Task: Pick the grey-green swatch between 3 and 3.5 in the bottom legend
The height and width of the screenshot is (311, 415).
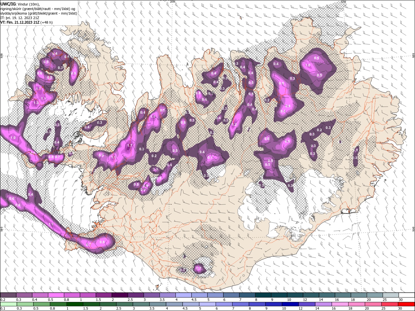Action: pos(141,304)
